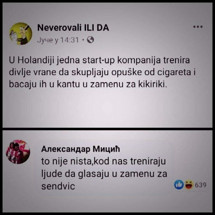215x215 pixels.
Task: Click the comment line starting with to nije nista
Action: [104, 162]
